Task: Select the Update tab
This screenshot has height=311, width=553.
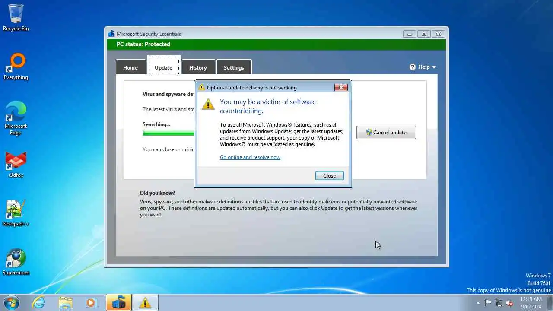Action: [x=163, y=66]
